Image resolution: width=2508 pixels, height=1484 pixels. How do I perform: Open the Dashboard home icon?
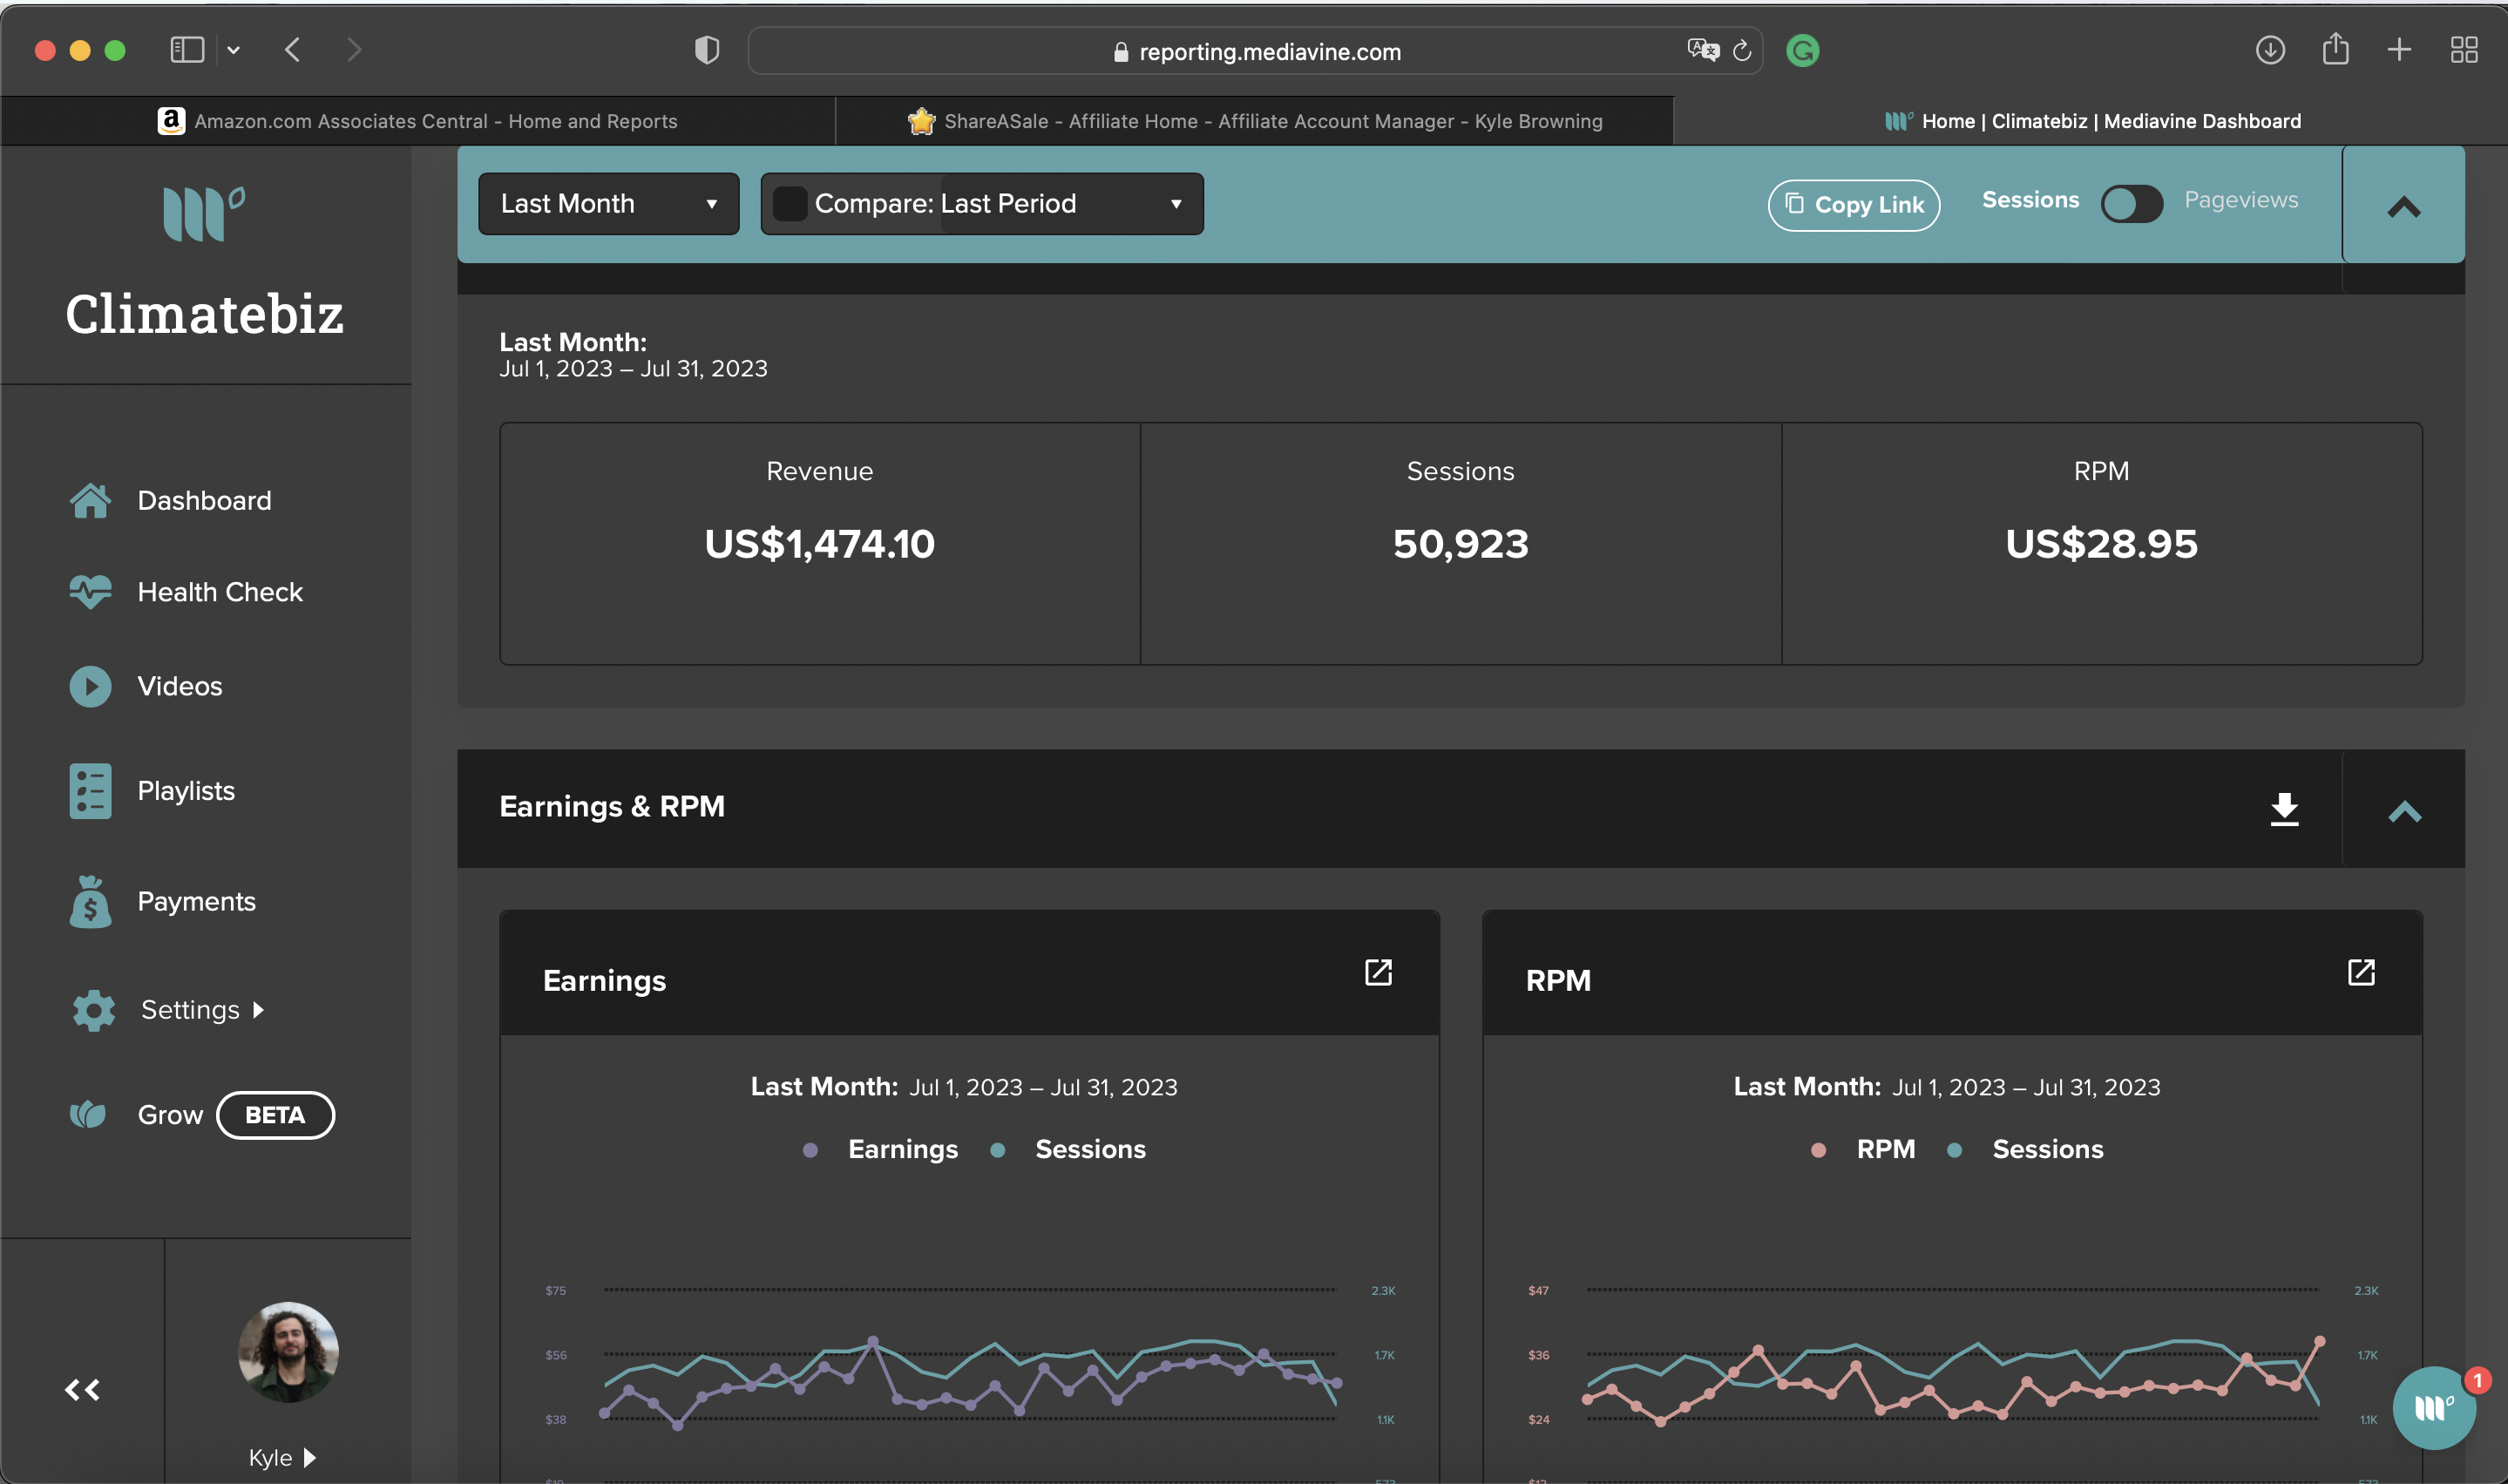[90, 501]
